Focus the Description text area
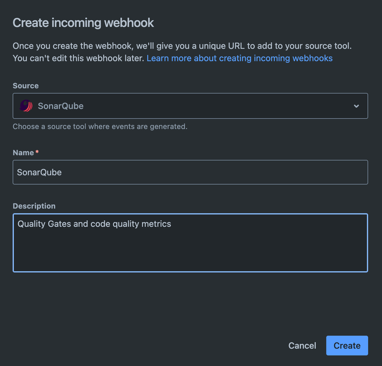Image resolution: width=382 pixels, height=366 pixels. click(190, 243)
